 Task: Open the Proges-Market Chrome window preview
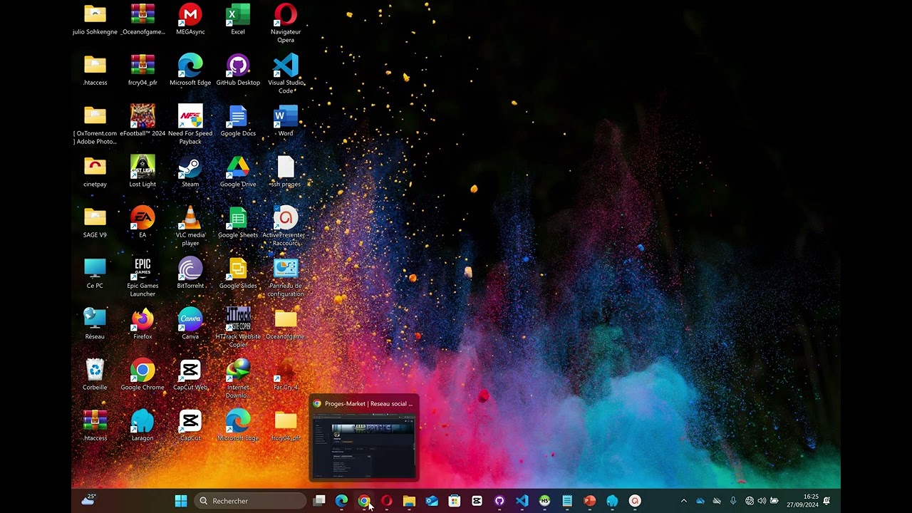coord(364,437)
